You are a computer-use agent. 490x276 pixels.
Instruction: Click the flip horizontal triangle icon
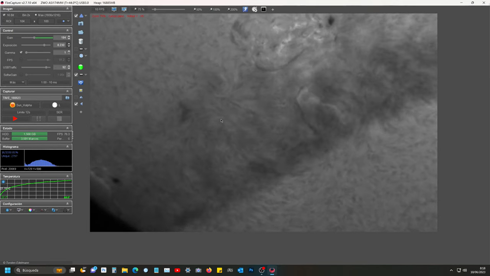pyautogui.click(x=81, y=97)
